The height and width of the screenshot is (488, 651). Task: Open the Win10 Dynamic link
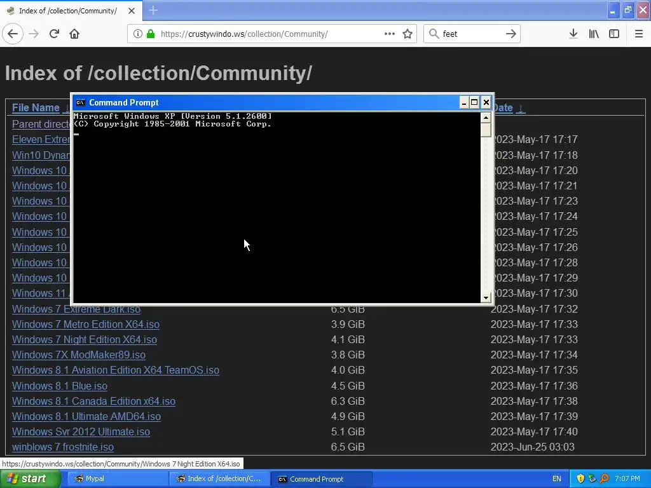click(41, 155)
